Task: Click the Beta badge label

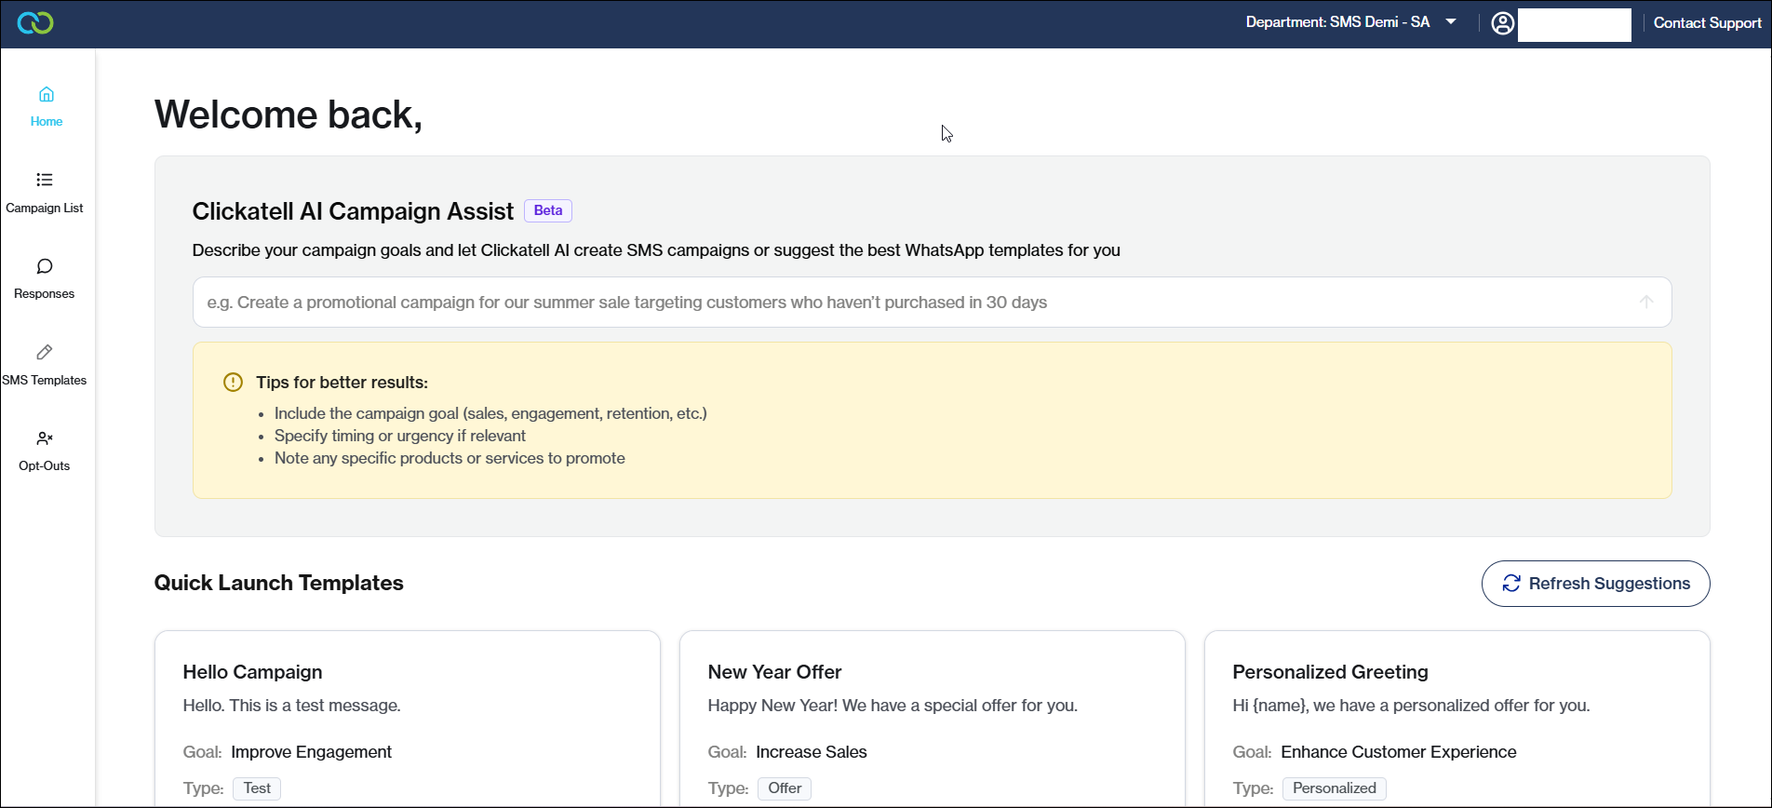Action: pyautogui.click(x=548, y=210)
